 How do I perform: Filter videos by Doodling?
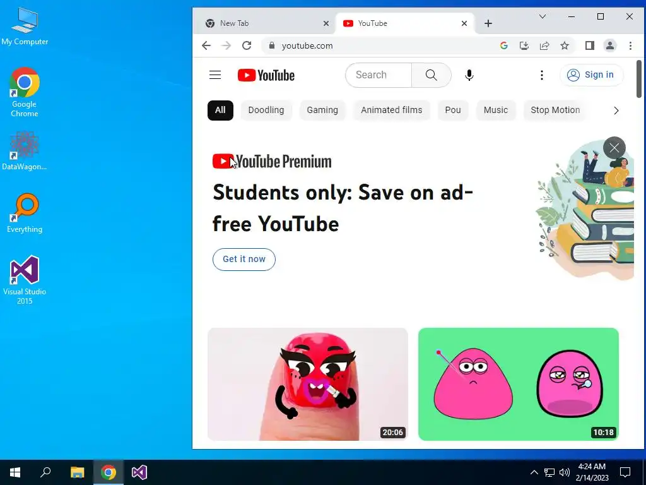pos(266,110)
